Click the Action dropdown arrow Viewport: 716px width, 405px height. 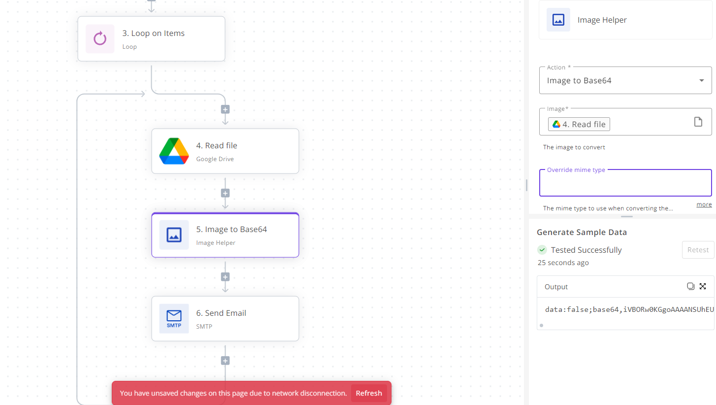(x=702, y=81)
